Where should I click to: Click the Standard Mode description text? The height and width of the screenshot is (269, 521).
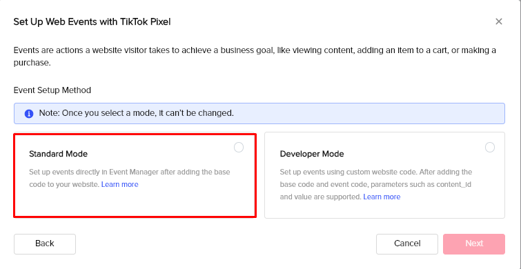pos(130,178)
